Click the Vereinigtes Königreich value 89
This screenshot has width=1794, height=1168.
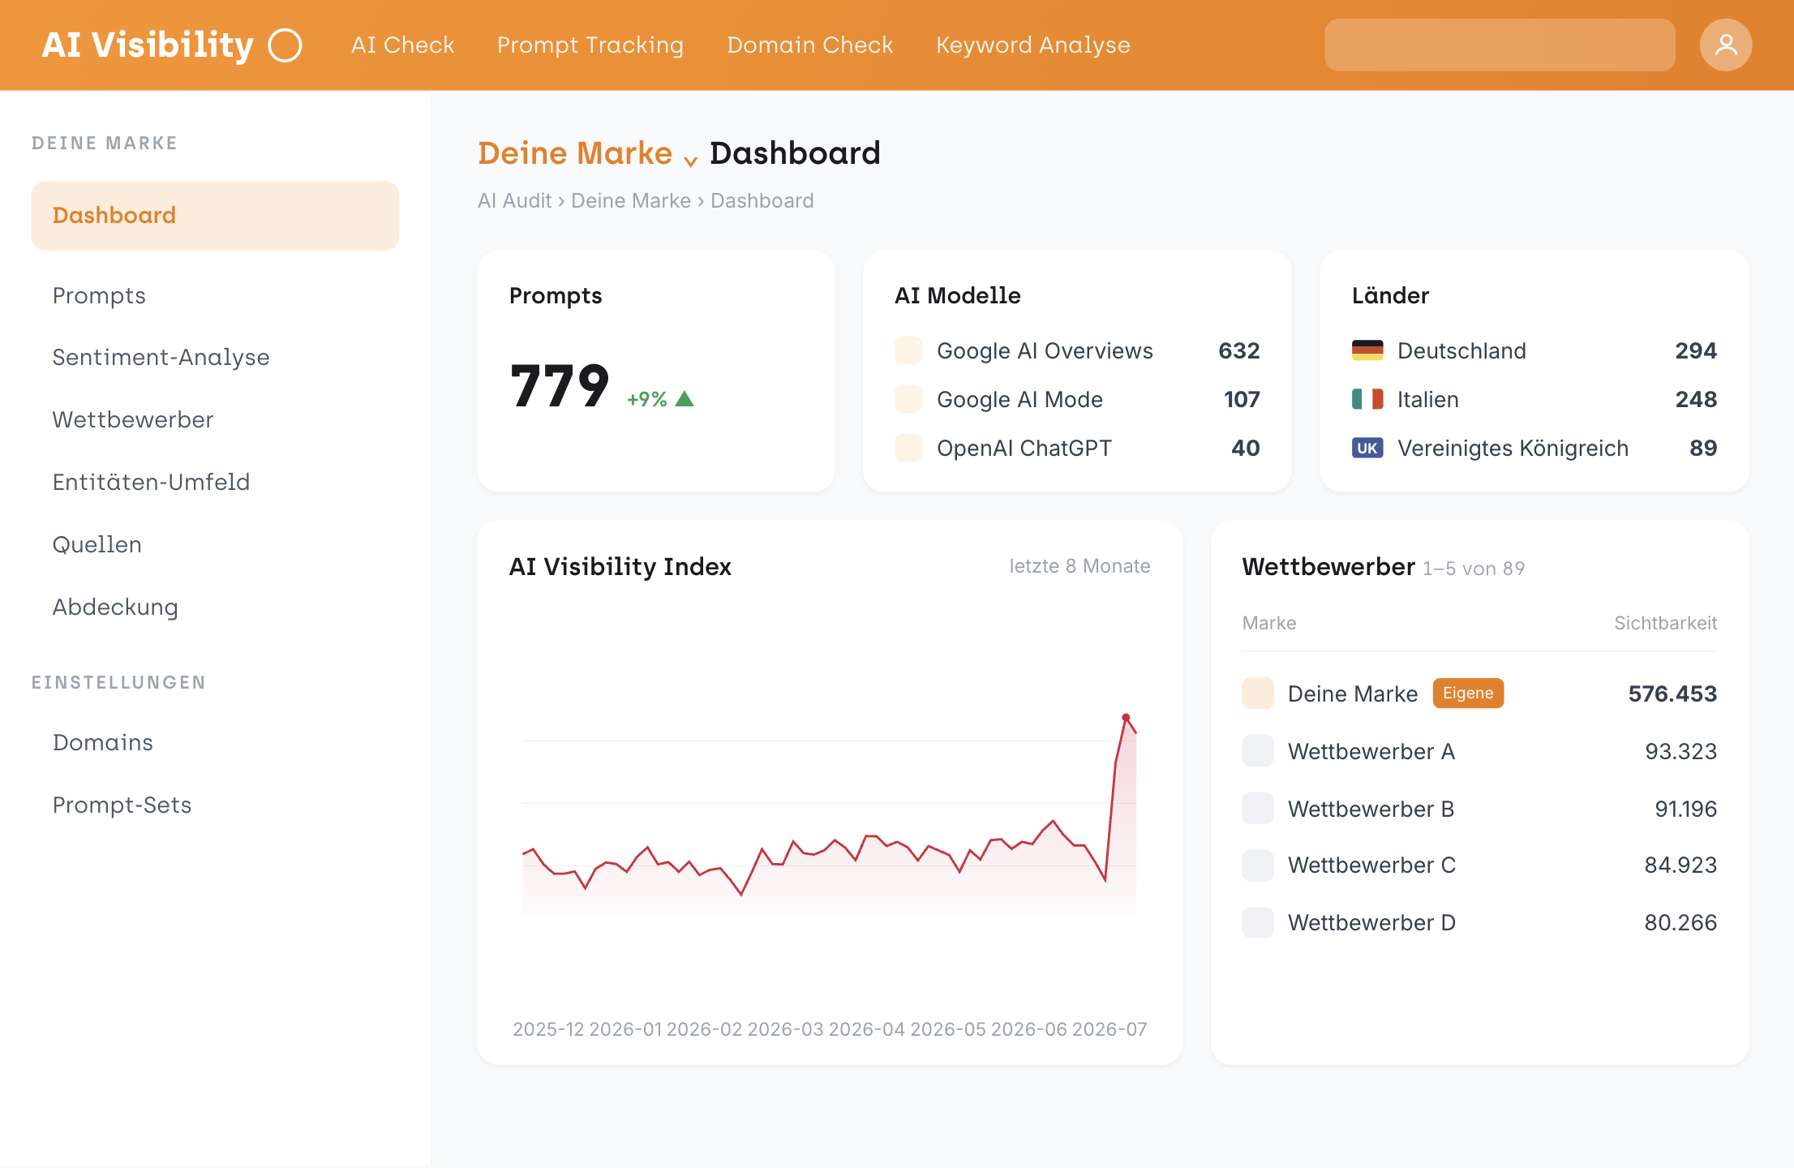tap(1703, 448)
